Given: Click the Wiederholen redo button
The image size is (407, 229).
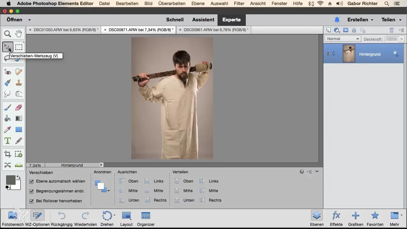Looking at the screenshot, I should point(86,219).
